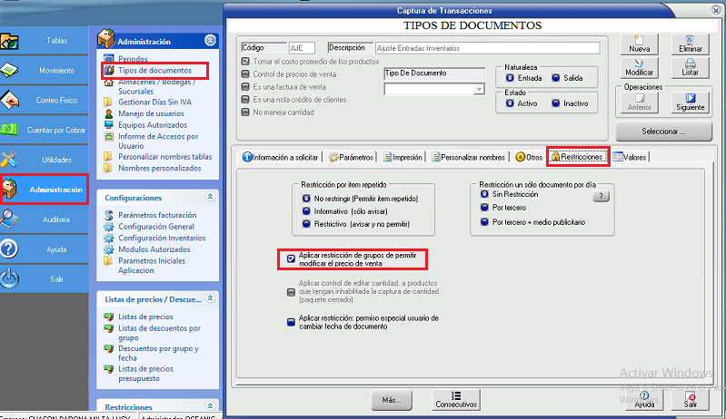Image resolution: width=726 pixels, height=419 pixels.
Task: Open the Cuentas por Cobrar icon
Action: pos(12,130)
